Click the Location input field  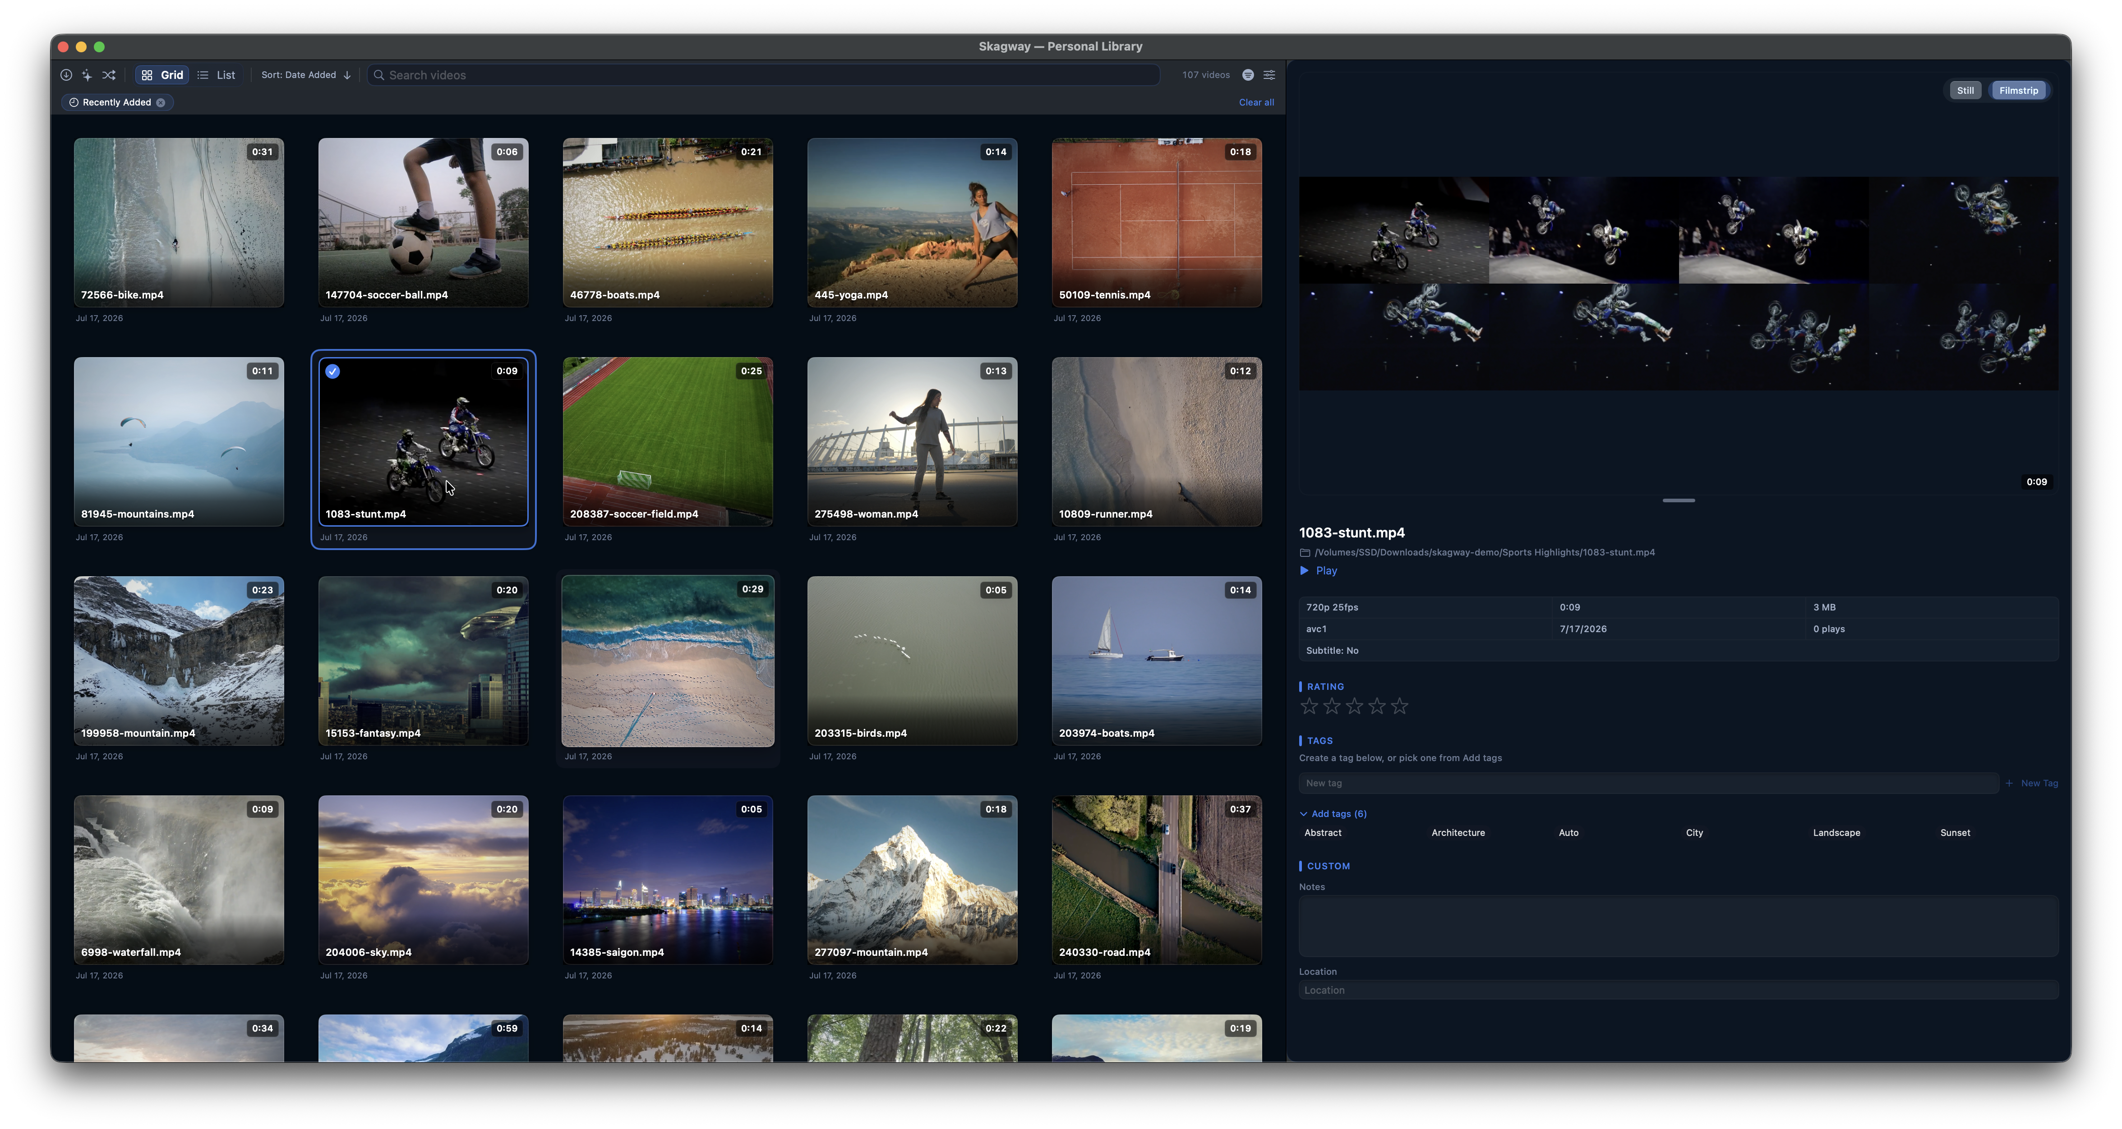click(x=1679, y=990)
